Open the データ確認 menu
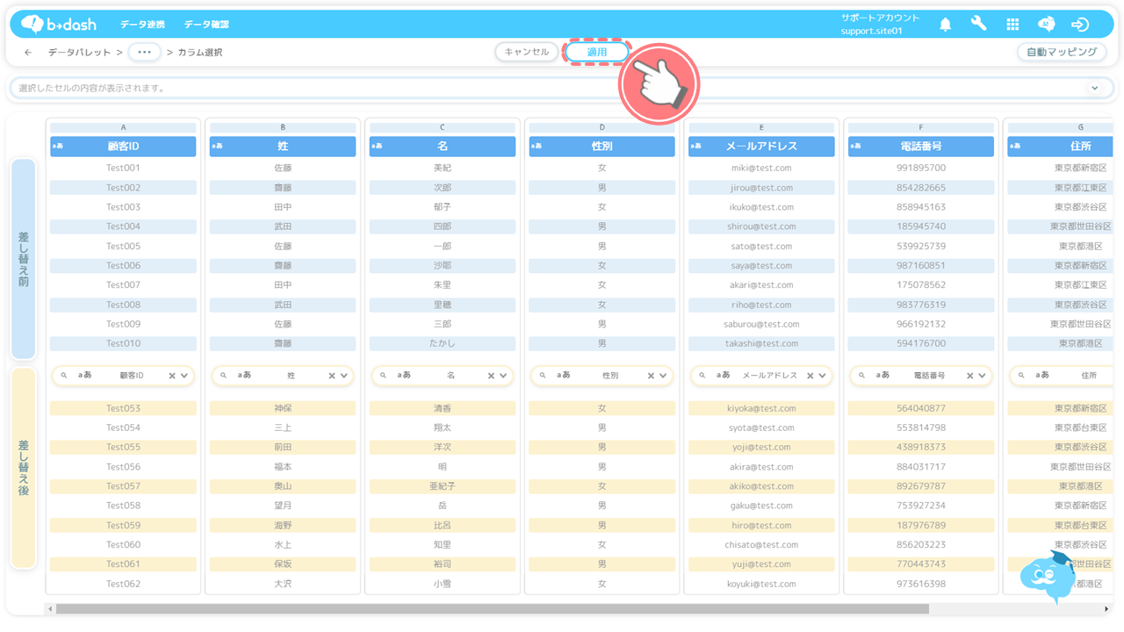Screen dimensions: 1124x632 (206, 25)
